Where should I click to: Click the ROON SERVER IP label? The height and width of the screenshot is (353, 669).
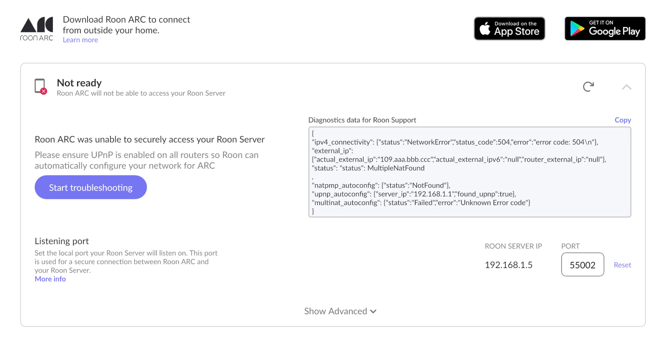[x=514, y=246]
